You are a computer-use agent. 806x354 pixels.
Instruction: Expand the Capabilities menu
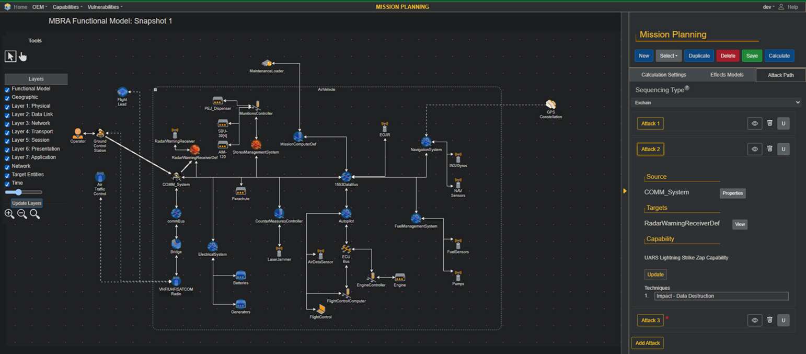[67, 7]
